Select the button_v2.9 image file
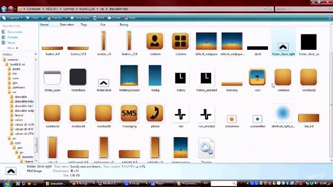This screenshot has width=333, height=187. coord(130,44)
